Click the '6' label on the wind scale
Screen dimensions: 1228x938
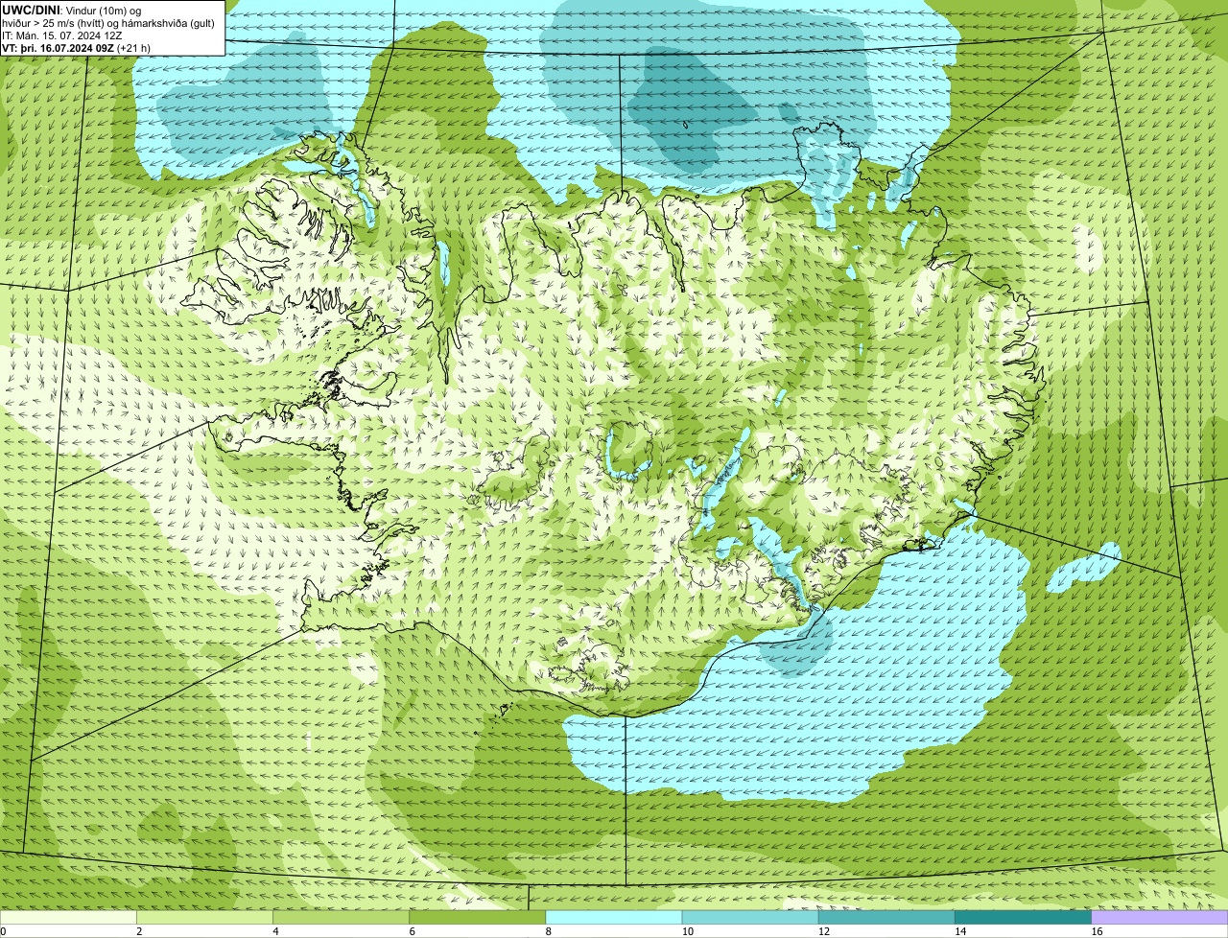(412, 931)
